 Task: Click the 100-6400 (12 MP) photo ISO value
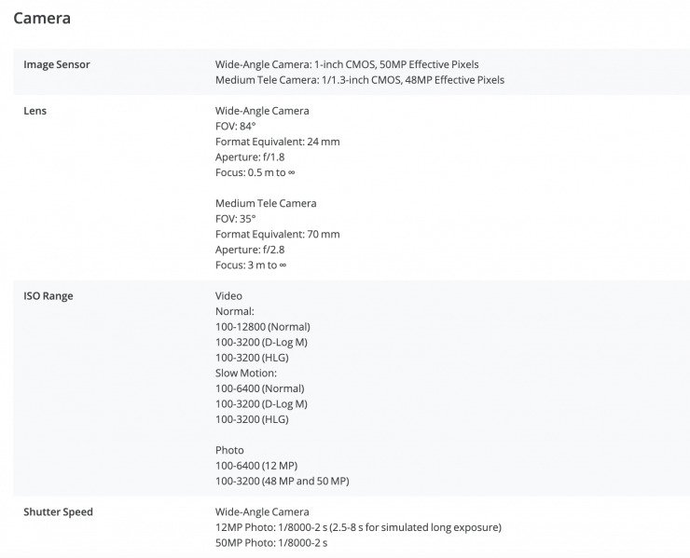[x=256, y=466]
